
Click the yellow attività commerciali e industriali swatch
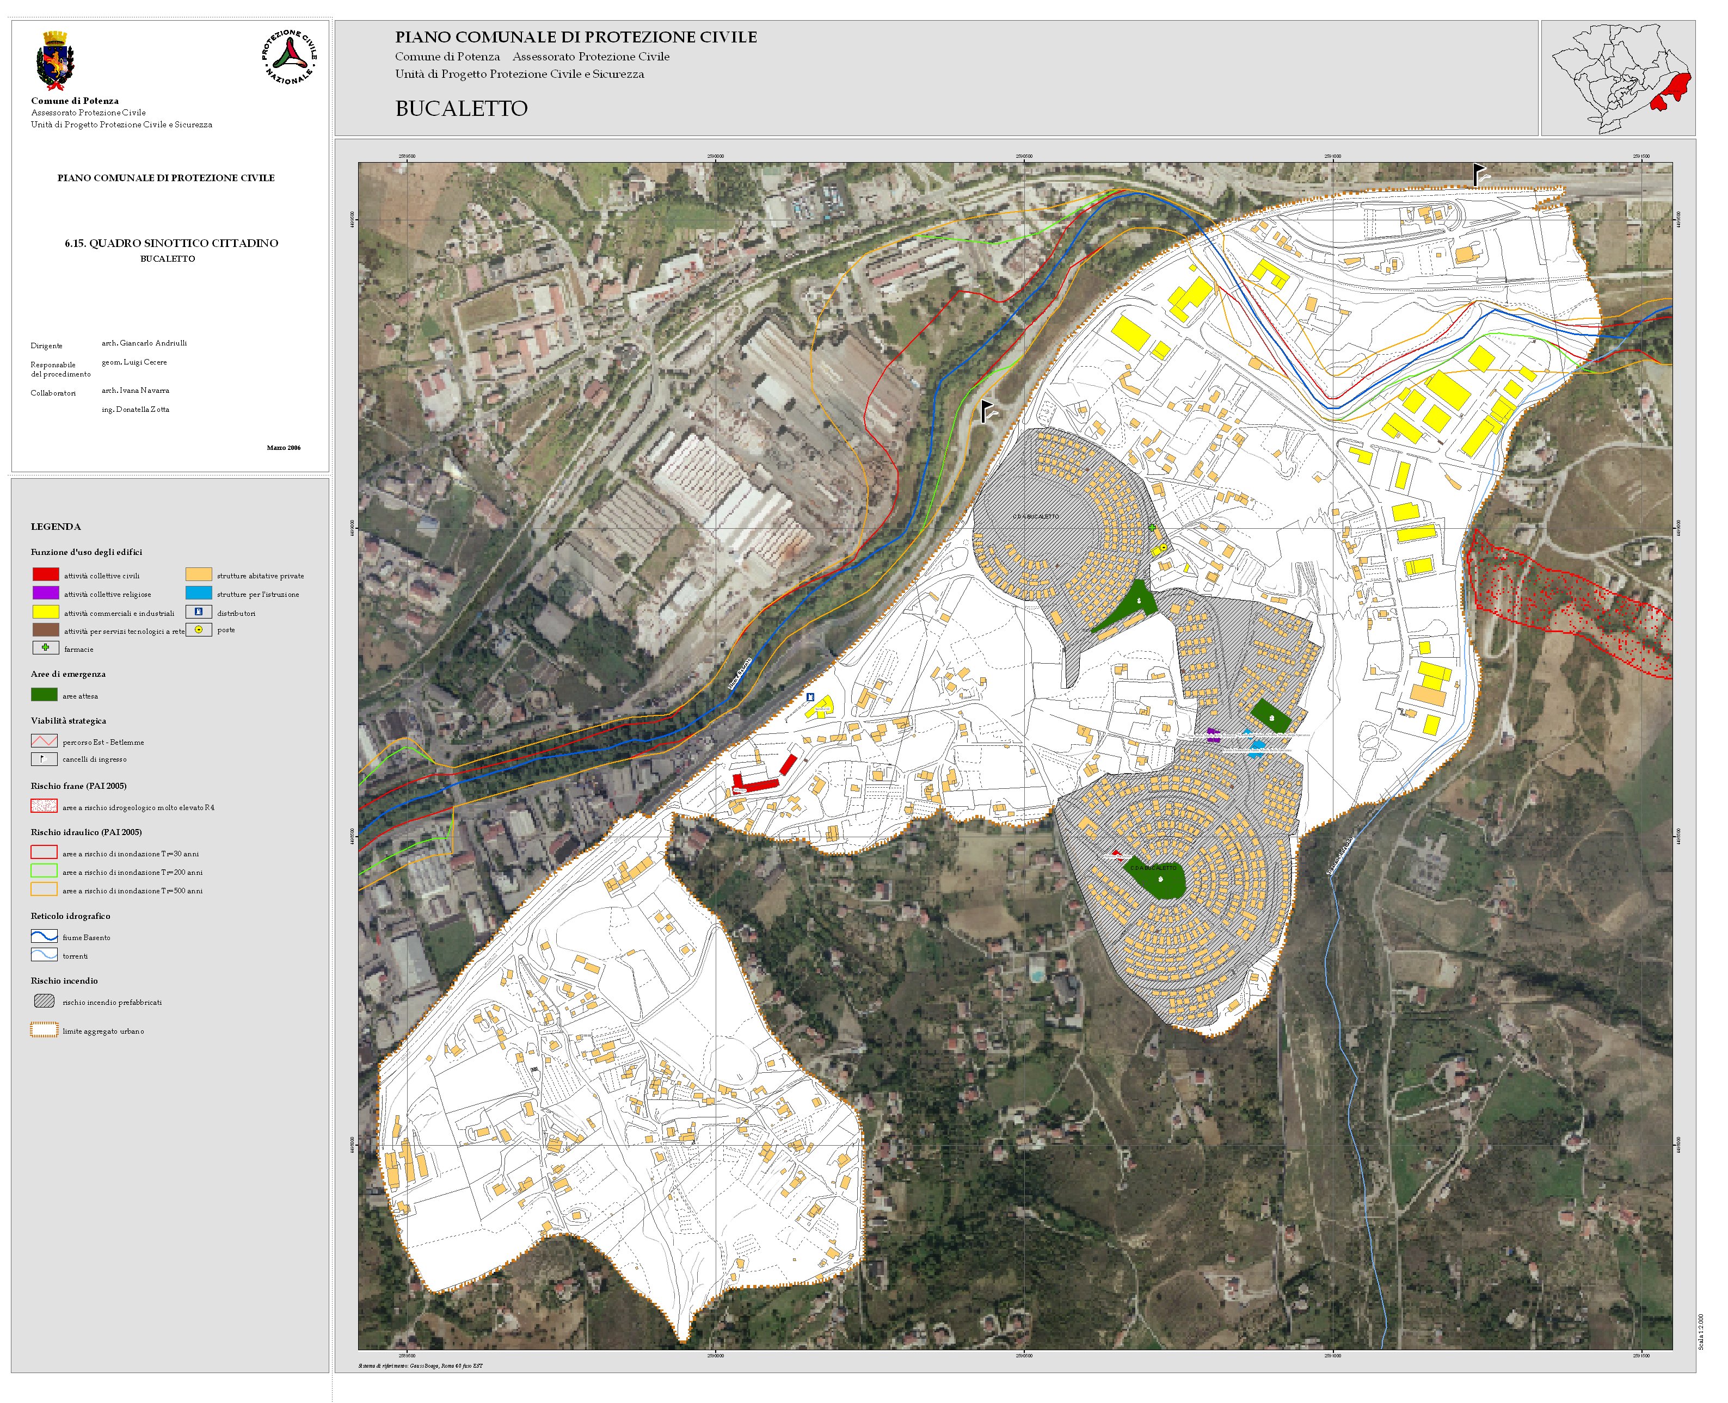tap(45, 613)
